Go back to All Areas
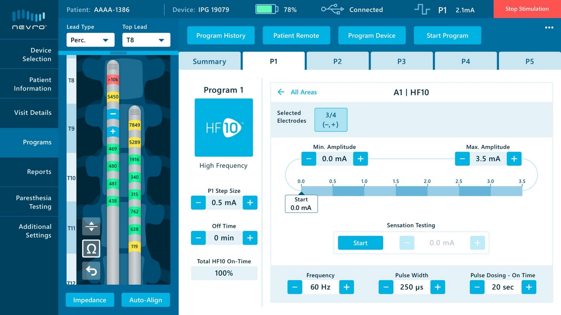 tap(304, 92)
